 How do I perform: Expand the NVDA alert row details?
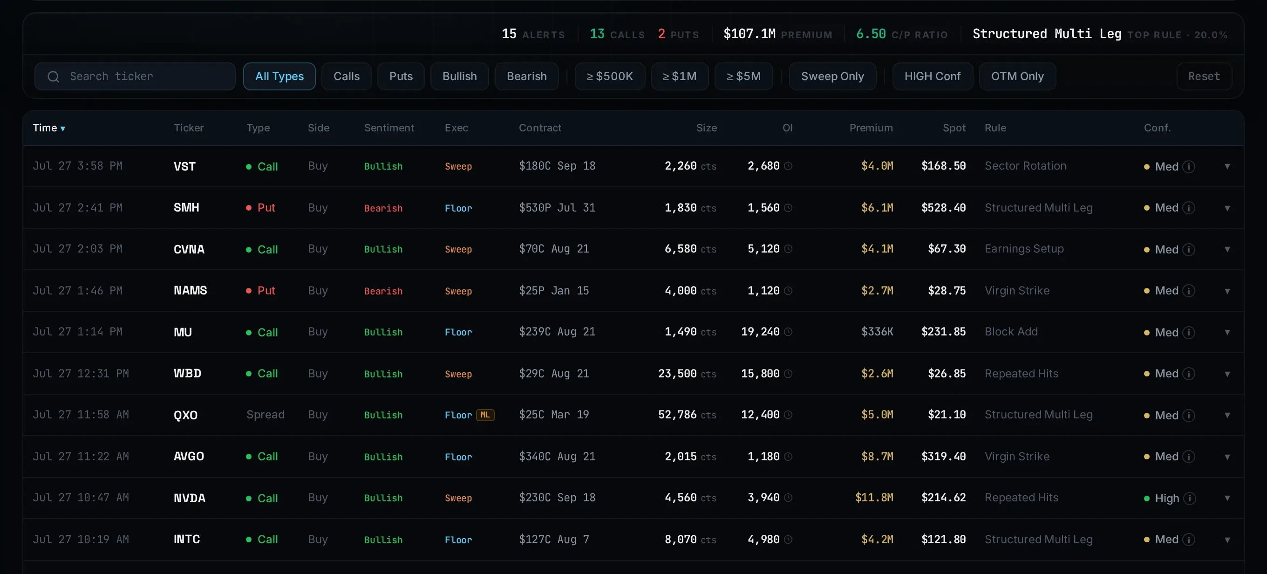coord(1227,498)
